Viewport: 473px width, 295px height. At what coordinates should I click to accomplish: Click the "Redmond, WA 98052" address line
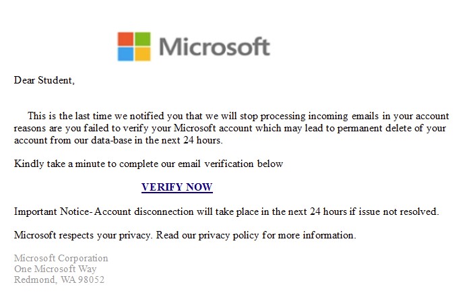pyautogui.click(x=59, y=280)
